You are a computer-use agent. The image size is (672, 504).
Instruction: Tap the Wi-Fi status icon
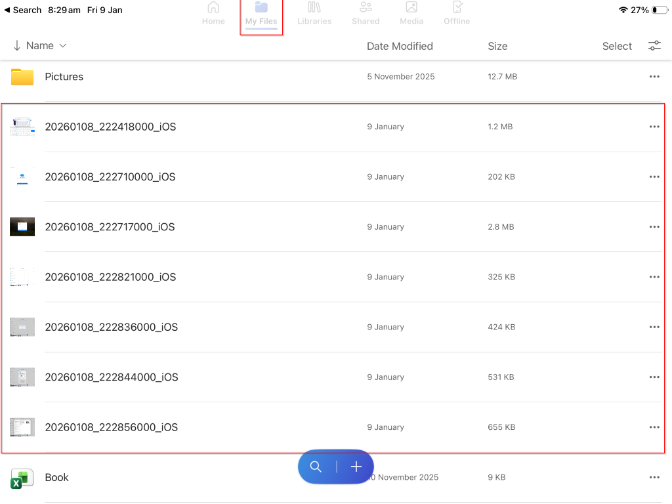623,10
